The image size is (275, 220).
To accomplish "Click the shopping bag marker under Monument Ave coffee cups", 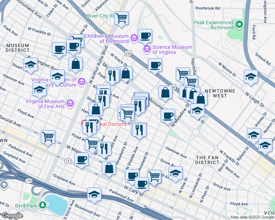I will click(x=76, y=64).
